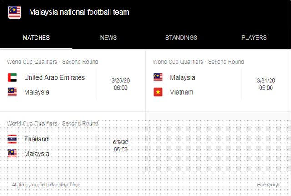The image size is (291, 196).
Task: Click Malaysia's flag in the UAE match
Action: (x=12, y=92)
